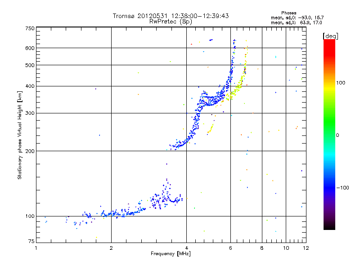Click the '10' x-axis tick label
Viewport: 360px width, 270px height.
pyautogui.click(x=286, y=248)
